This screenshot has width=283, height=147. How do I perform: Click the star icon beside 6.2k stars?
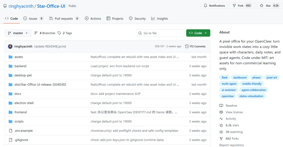221,125
